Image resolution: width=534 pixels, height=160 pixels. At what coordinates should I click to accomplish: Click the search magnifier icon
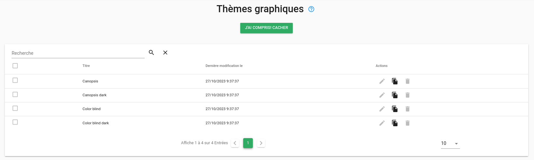pos(151,52)
